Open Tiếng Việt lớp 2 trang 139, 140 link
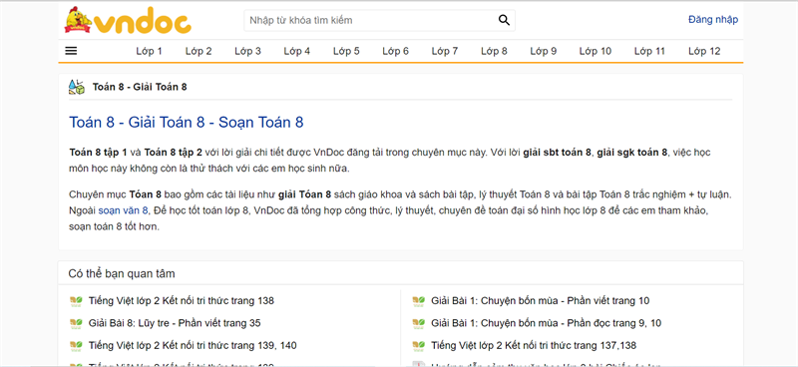 click(193, 346)
